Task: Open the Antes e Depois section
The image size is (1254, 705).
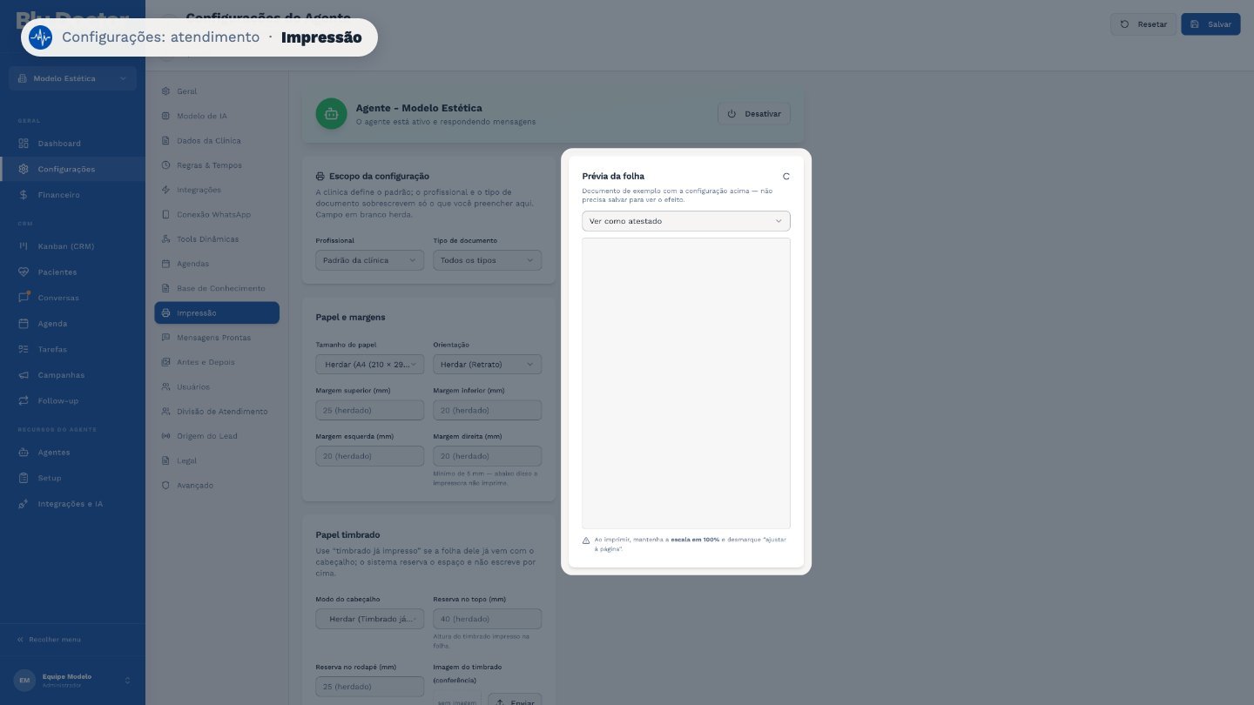Action: 217,362
